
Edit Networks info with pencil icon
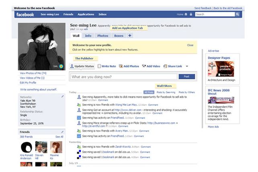pyautogui.click(x=62, y=96)
